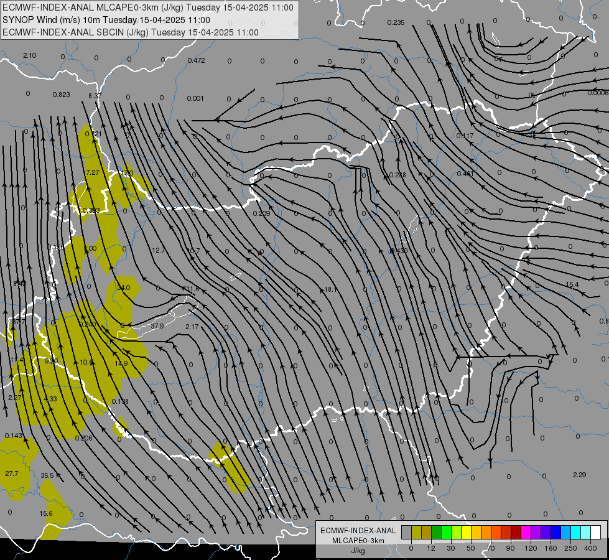609x560 pixels.
Task: Click the map value 0.001
Action: pos(195,98)
